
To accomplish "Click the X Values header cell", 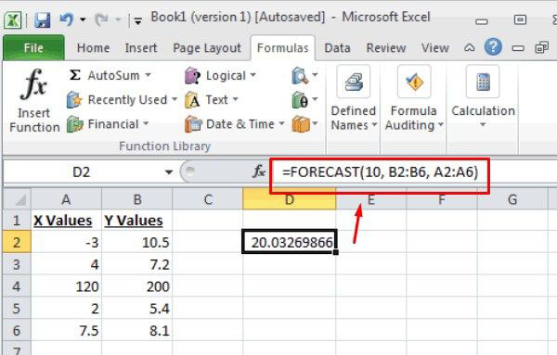I will (x=66, y=221).
